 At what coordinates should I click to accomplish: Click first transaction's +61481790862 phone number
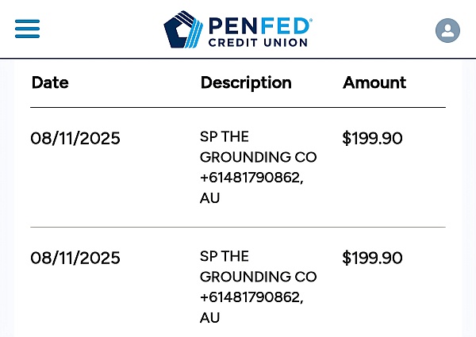251,178
